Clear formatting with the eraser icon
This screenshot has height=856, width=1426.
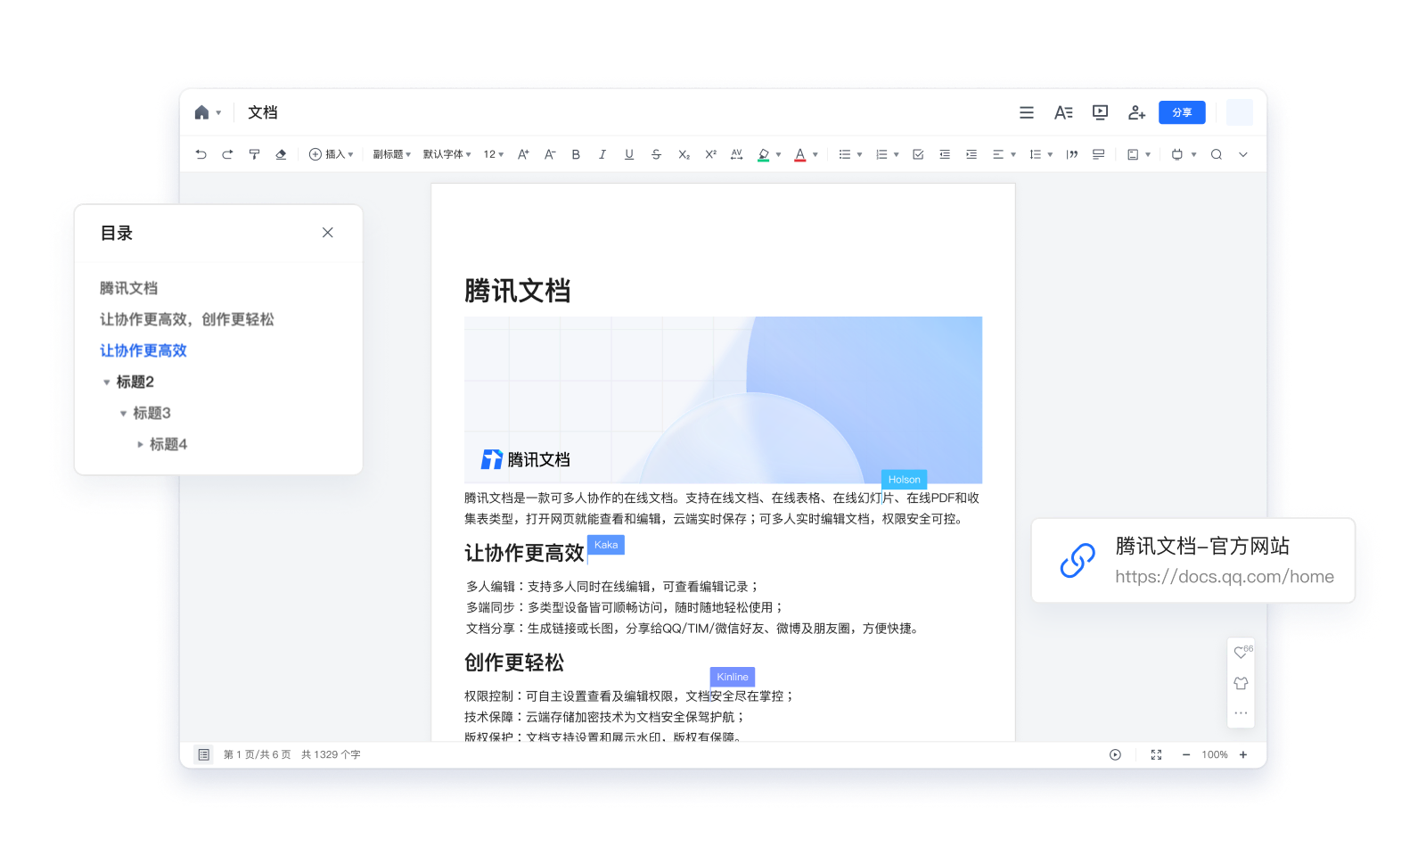click(281, 154)
